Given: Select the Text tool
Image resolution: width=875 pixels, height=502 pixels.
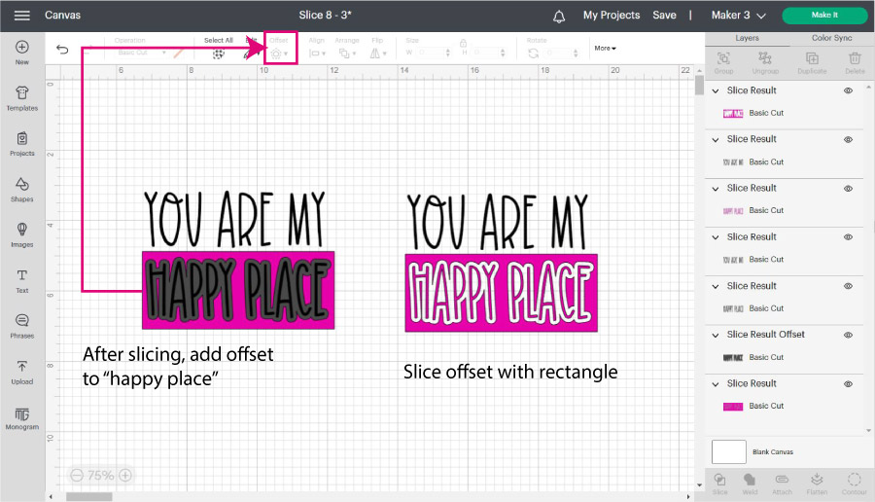Looking at the screenshot, I should [21, 281].
